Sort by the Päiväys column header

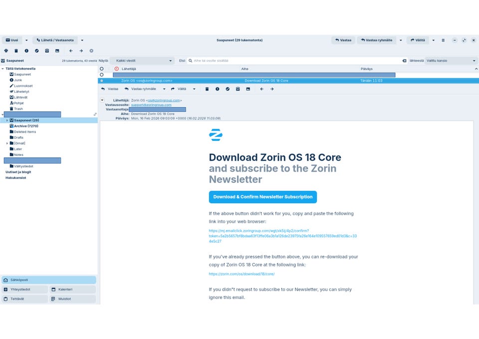(x=367, y=69)
